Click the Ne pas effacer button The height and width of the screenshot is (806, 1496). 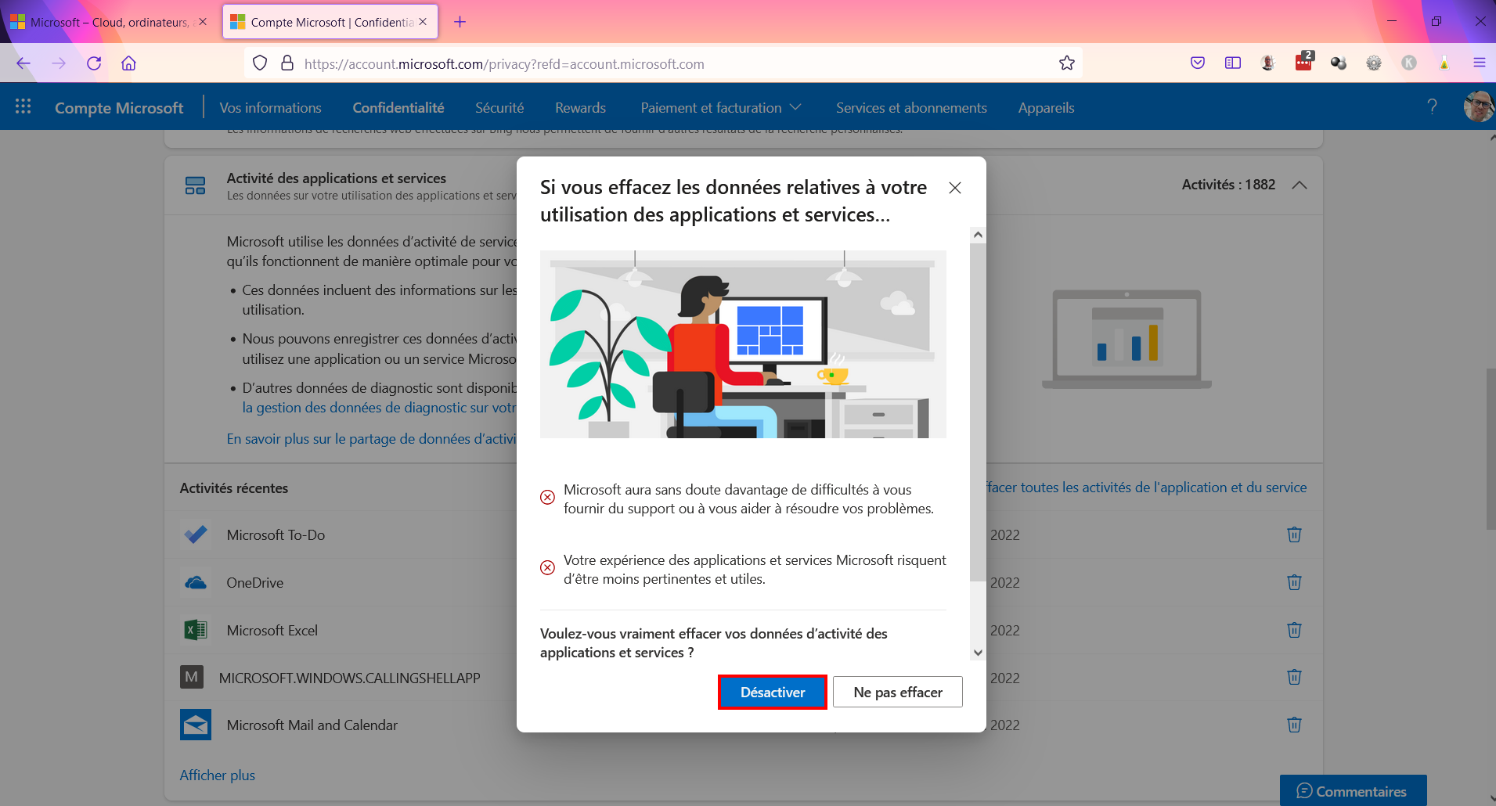(x=897, y=692)
